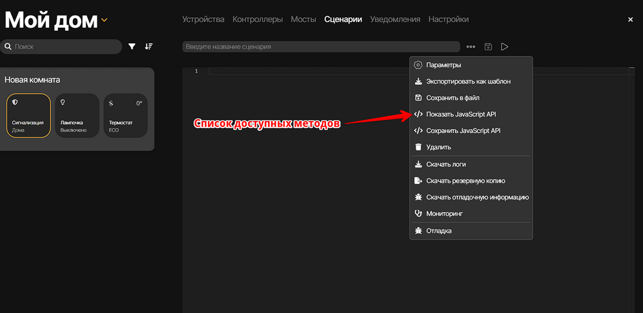Open the Настройки tab
This screenshot has height=313, width=643.
click(448, 19)
